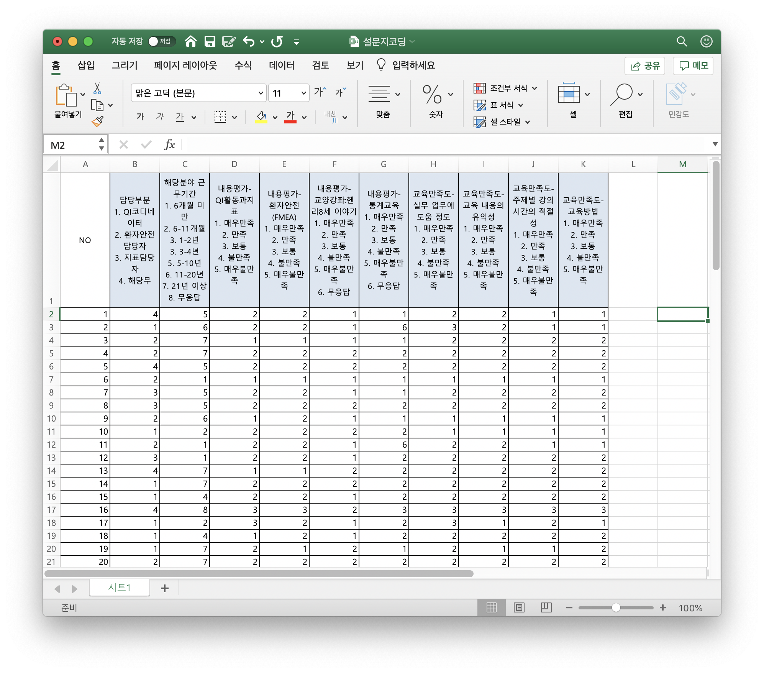Insert function using the fx icon
This screenshot has height=673, width=764.
click(x=169, y=145)
